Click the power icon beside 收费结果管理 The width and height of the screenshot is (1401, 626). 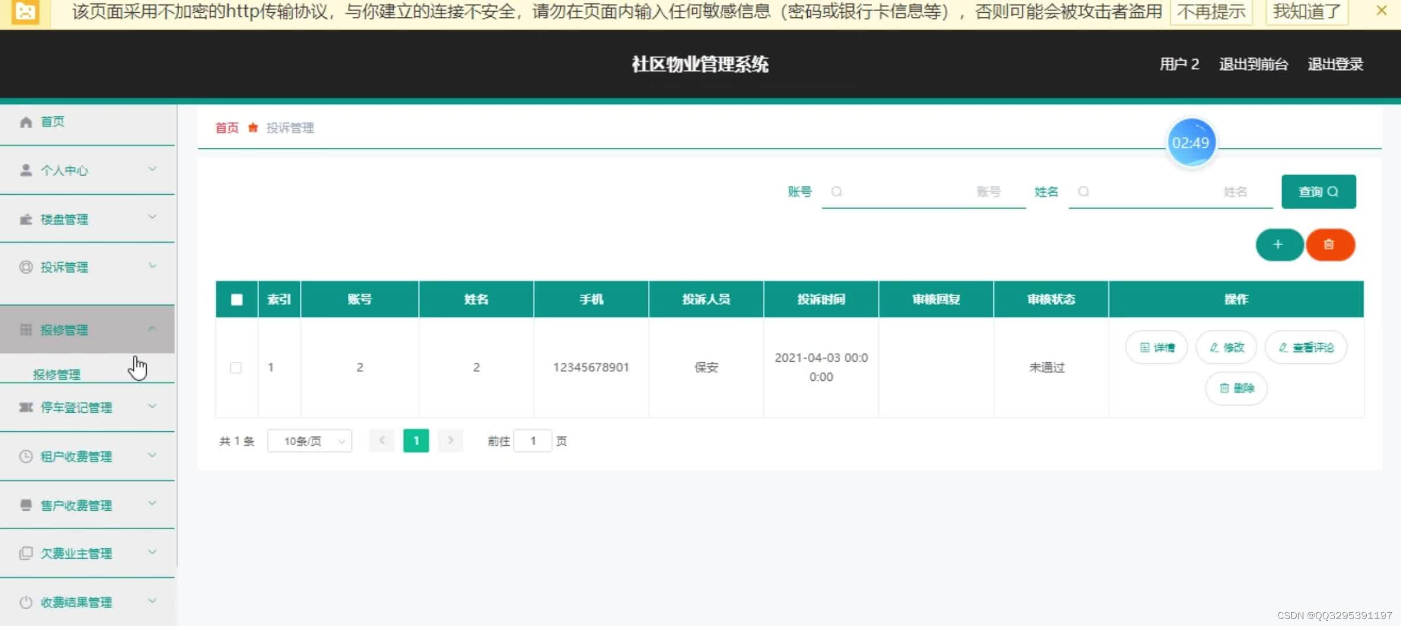[26, 602]
